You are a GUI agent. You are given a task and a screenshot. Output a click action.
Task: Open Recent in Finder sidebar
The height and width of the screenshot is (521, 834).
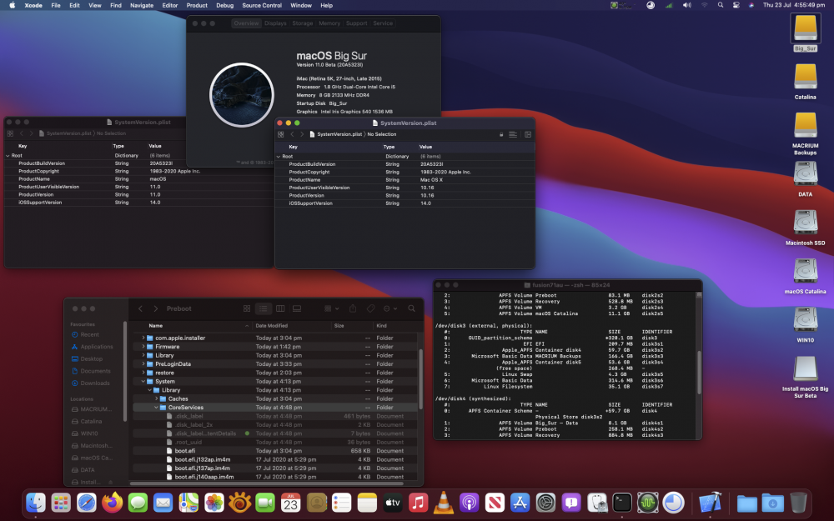89,334
